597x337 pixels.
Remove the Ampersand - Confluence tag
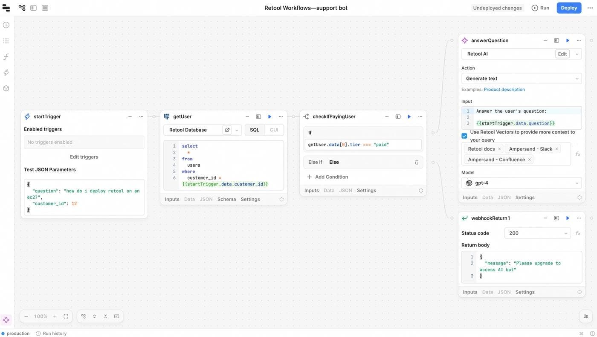[x=529, y=159]
